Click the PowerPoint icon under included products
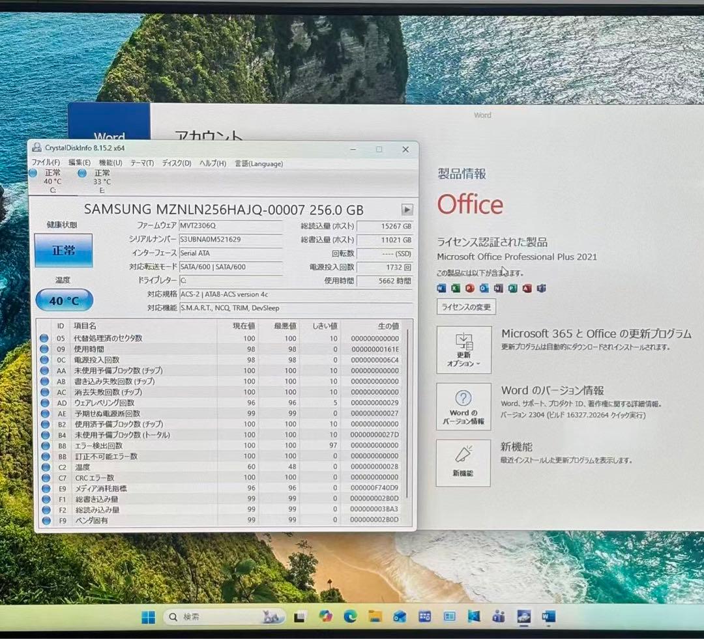 tap(470, 288)
